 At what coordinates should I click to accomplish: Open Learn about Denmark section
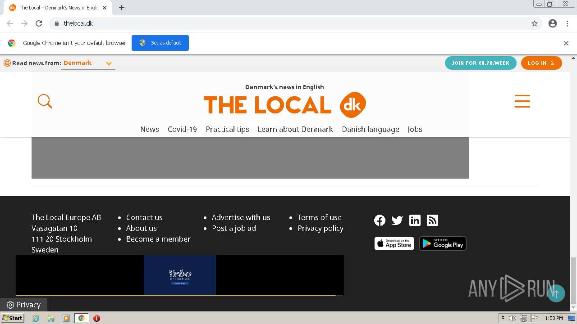[295, 129]
